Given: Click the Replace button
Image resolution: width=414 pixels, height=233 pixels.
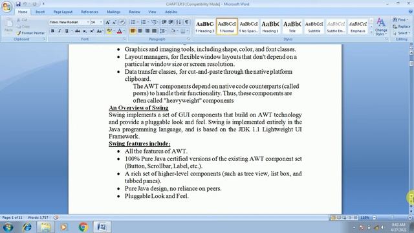Looking at the screenshot, I should click(x=401, y=27).
